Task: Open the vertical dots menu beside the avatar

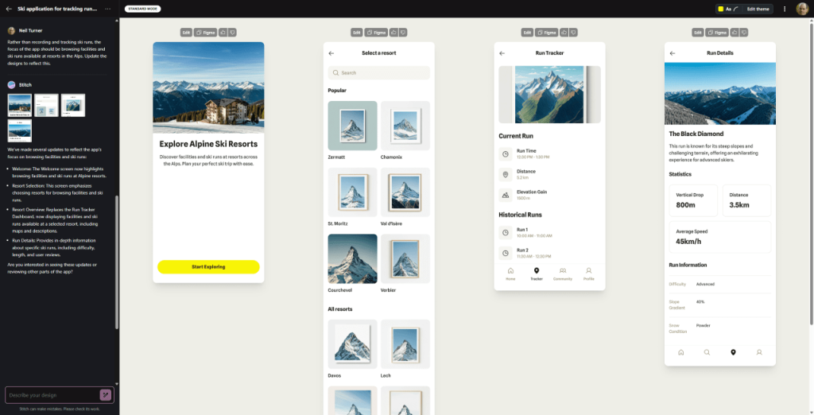Action: tap(785, 9)
